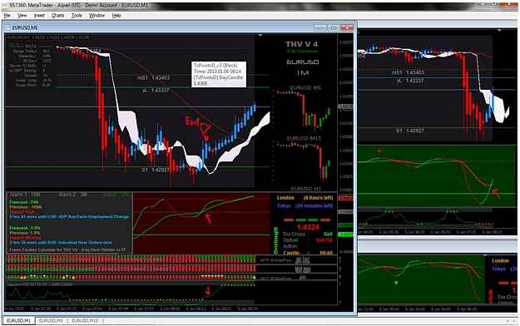This screenshot has width=520, height=326.
Task: Click the Option Sell OB reading
Action: click(307, 240)
